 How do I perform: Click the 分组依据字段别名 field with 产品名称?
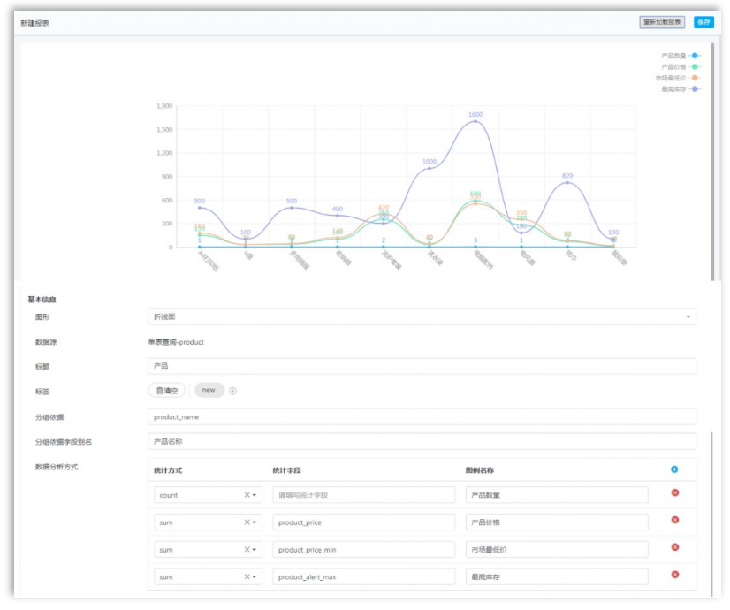(x=422, y=441)
